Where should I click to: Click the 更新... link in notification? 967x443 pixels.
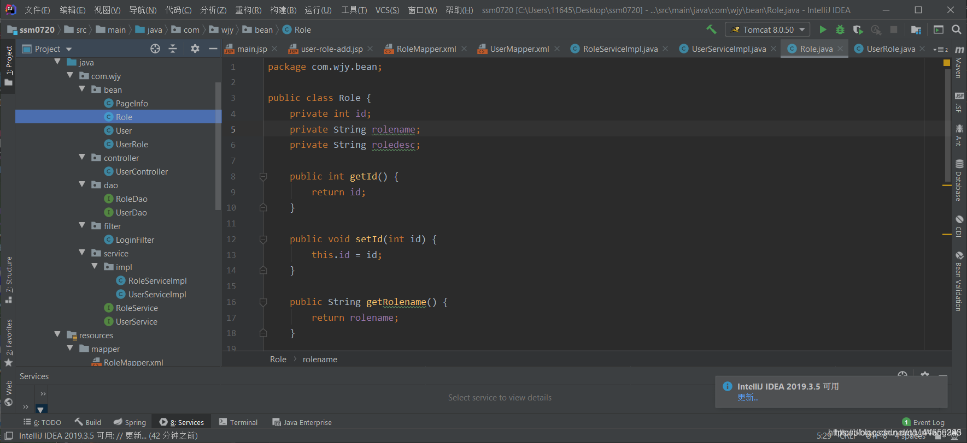[748, 397]
